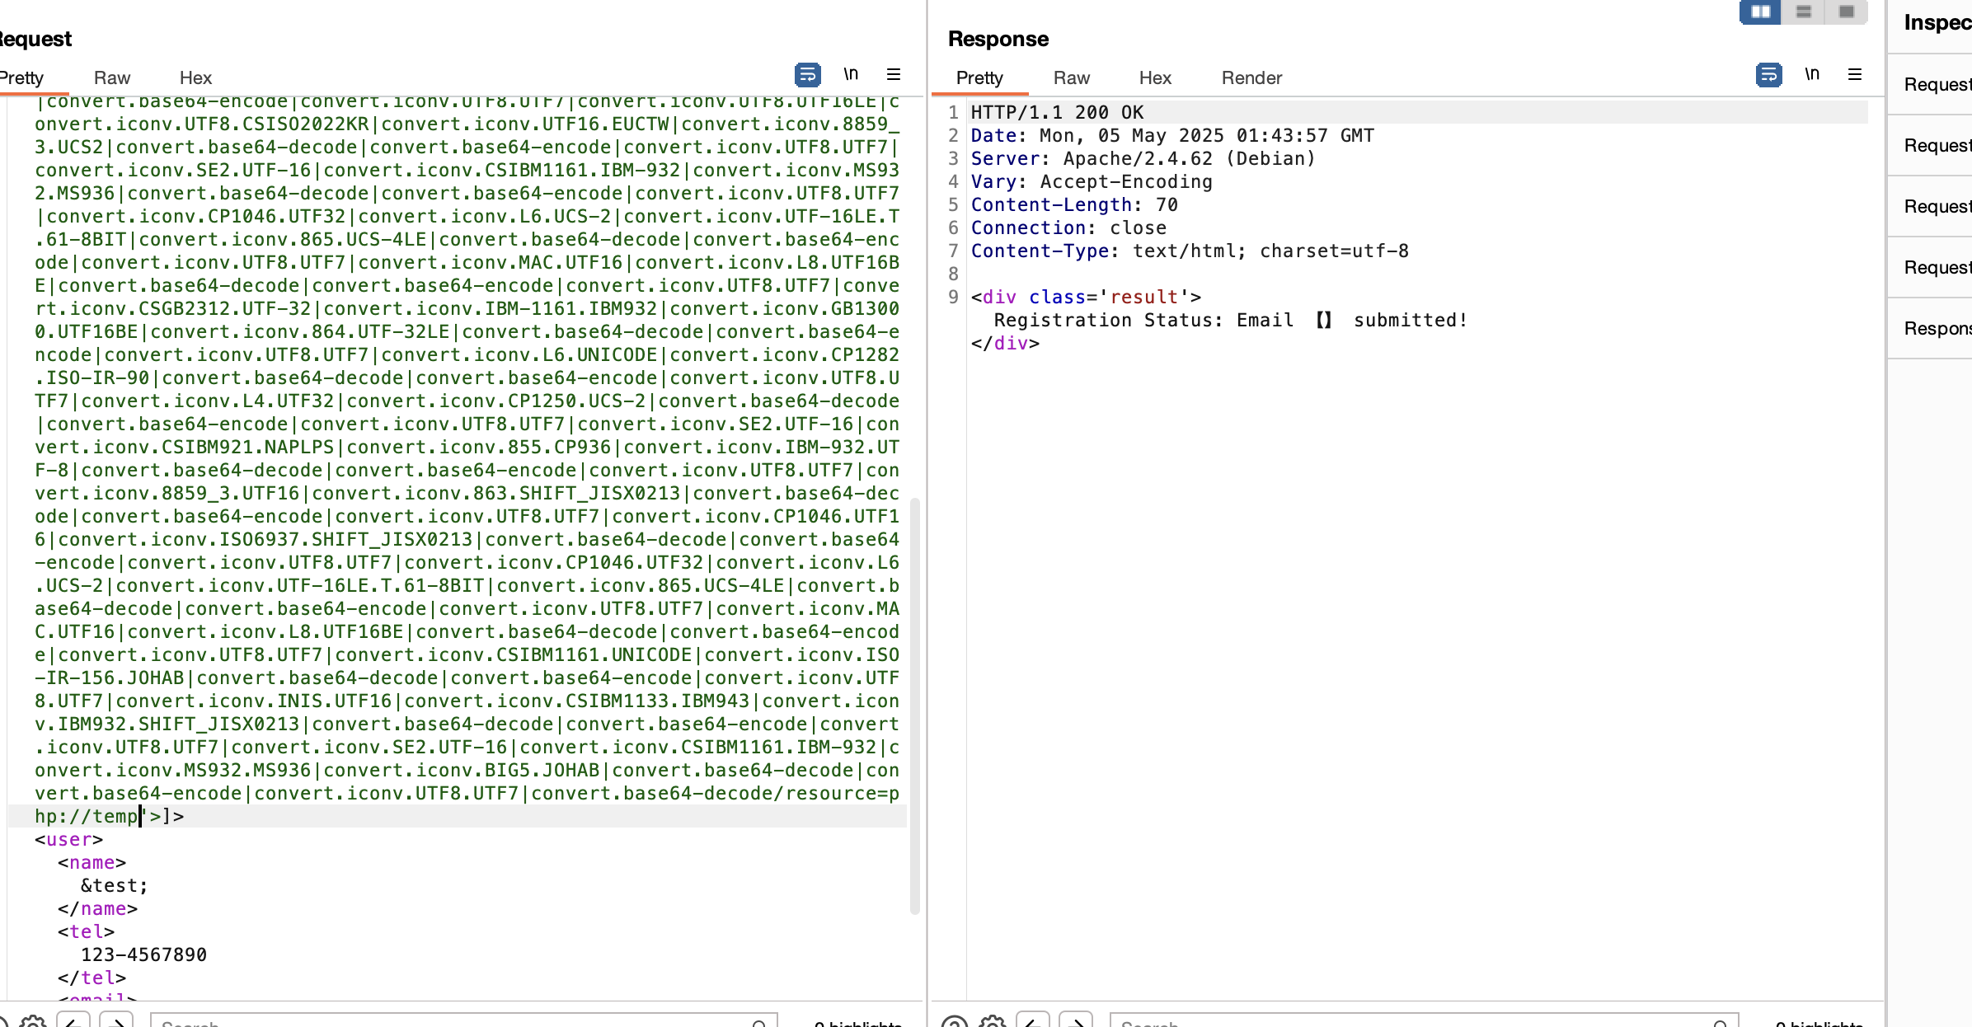
Task: Toggle non-printable characters (\n) in Request pane
Action: [x=851, y=74]
